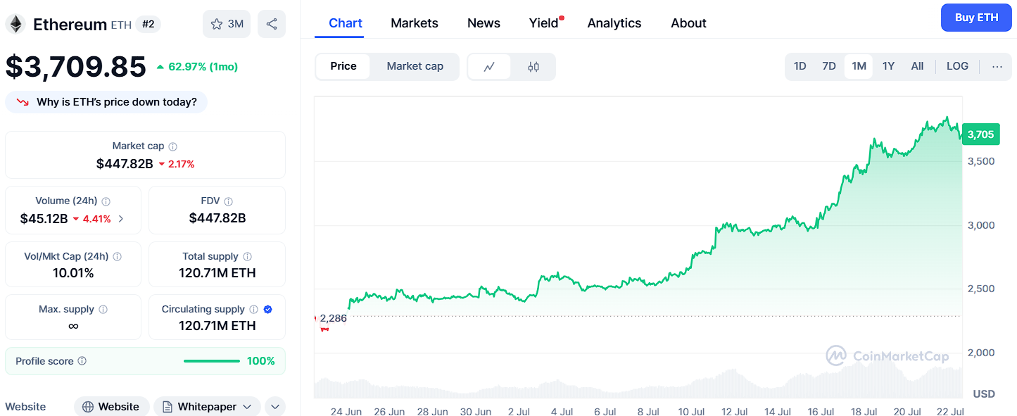The width and height of the screenshot is (1017, 416).
Task: Click the 24 Jun date on the chart axis
Action: (346, 412)
